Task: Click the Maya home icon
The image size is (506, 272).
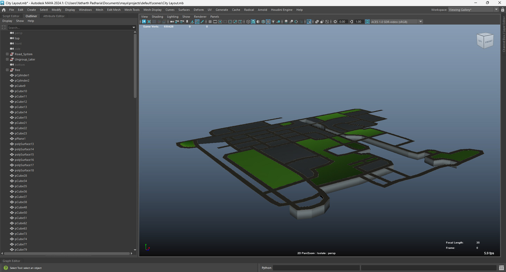Action: tap(4, 10)
